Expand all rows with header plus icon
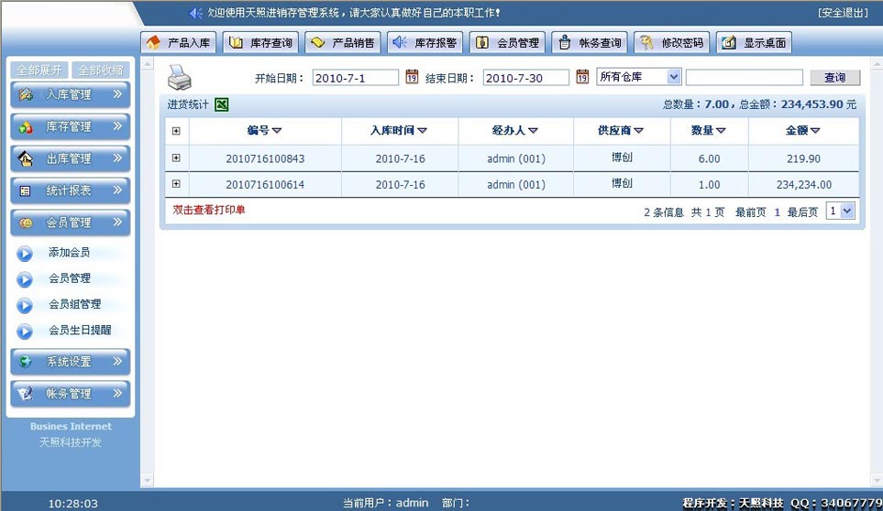The image size is (883, 511). 176,131
